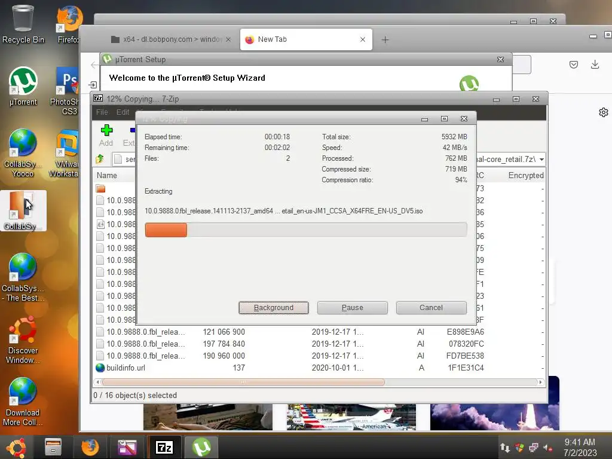The width and height of the screenshot is (612, 459).
Task: Open a new Firefox tab
Action: point(385,39)
